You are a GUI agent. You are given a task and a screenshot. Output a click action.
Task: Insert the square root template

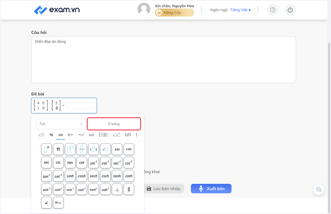coord(105,149)
